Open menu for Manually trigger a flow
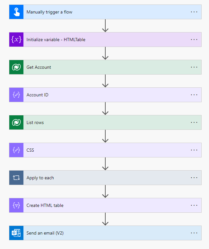209x249 pixels. click(x=194, y=12)
